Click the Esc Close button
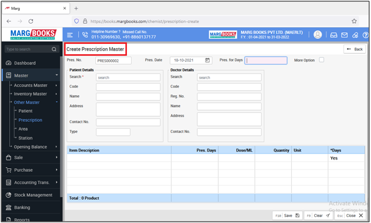This screenshot has width=371, height=223. coord(350,216)
